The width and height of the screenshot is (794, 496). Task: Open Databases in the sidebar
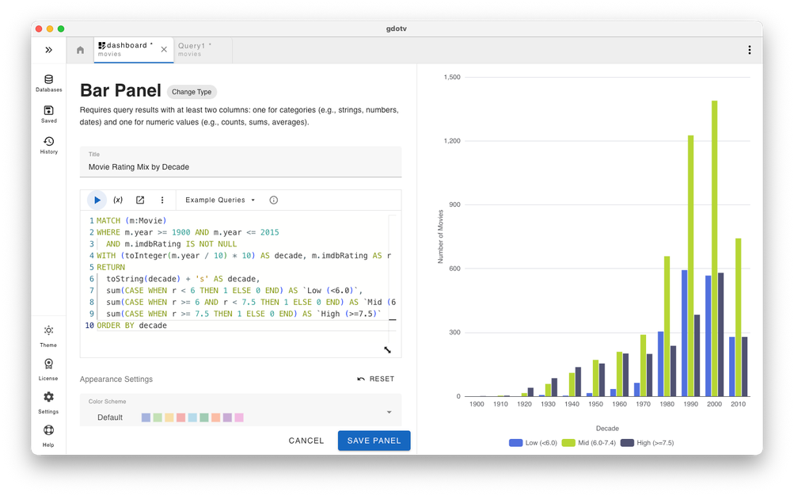tap(48, 83)
